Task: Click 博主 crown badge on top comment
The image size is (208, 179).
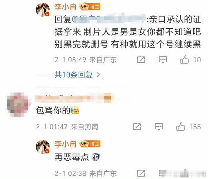Action: click(x=90, y=7)
